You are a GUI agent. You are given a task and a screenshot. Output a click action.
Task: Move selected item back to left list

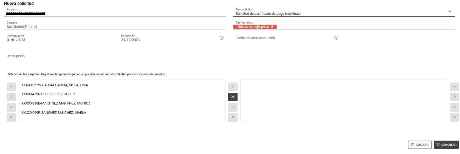(233, 107)
